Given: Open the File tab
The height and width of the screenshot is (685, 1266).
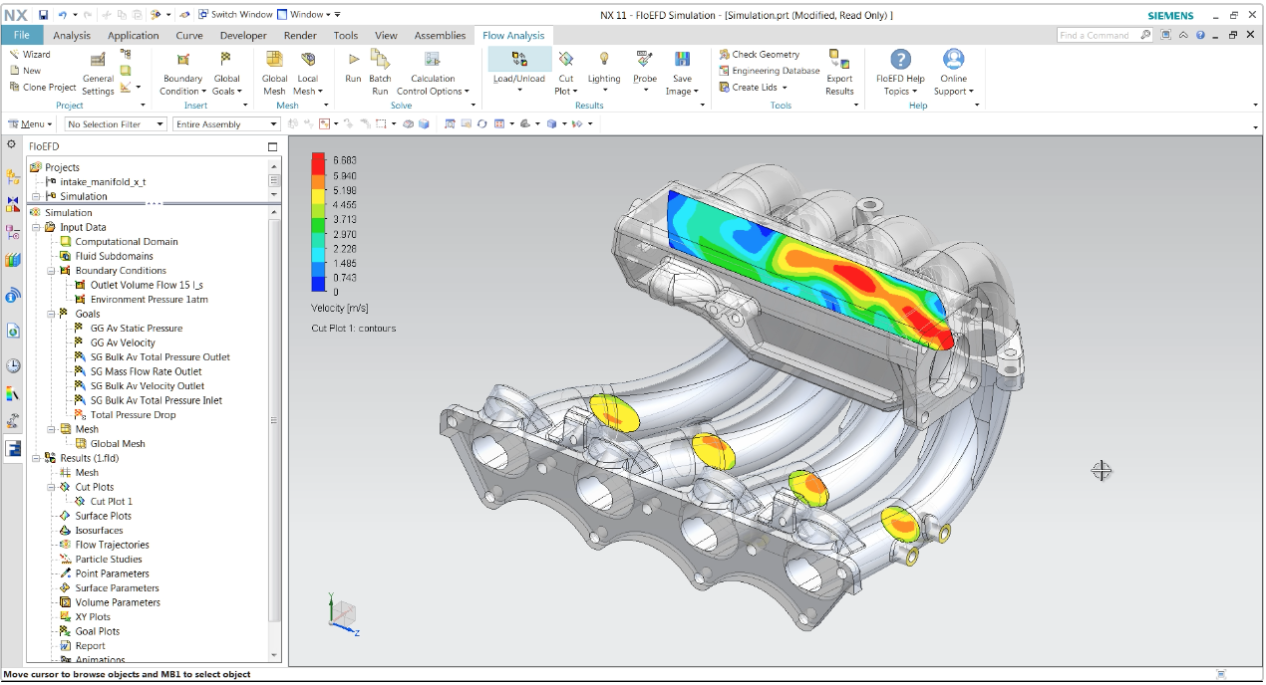Looking at the screenshot, I should [x=22, y=35].
